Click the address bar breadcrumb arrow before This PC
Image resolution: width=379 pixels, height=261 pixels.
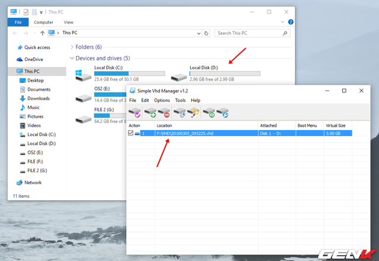[58, 33]
